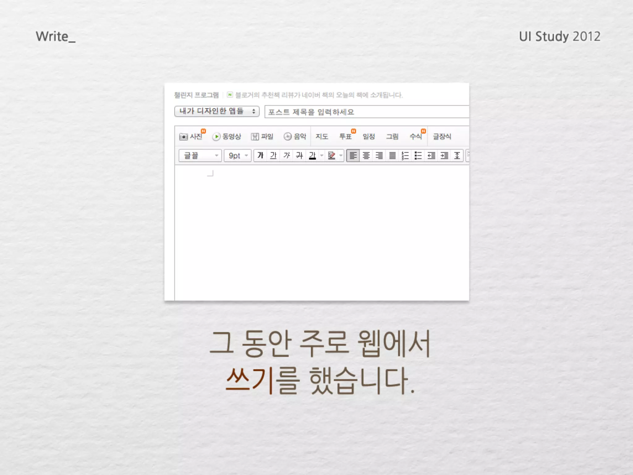Toggle strikethrough 가 formatting

(299, 155)
